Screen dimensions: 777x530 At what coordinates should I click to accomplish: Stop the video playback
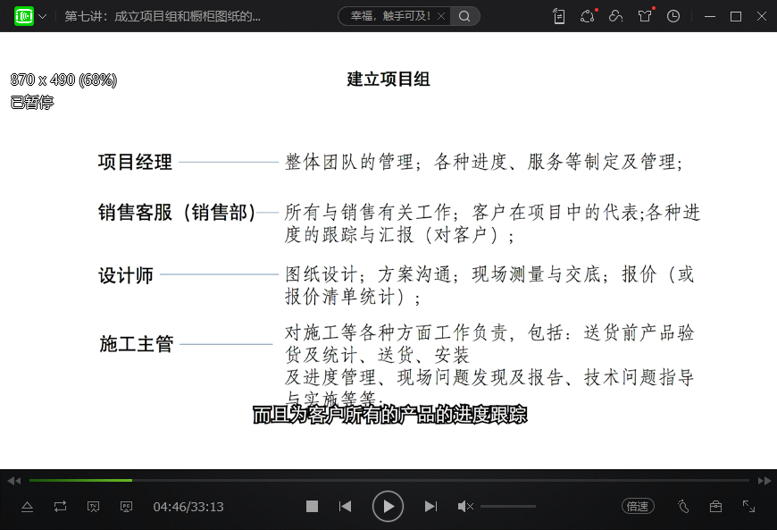[x=312, y=506]
